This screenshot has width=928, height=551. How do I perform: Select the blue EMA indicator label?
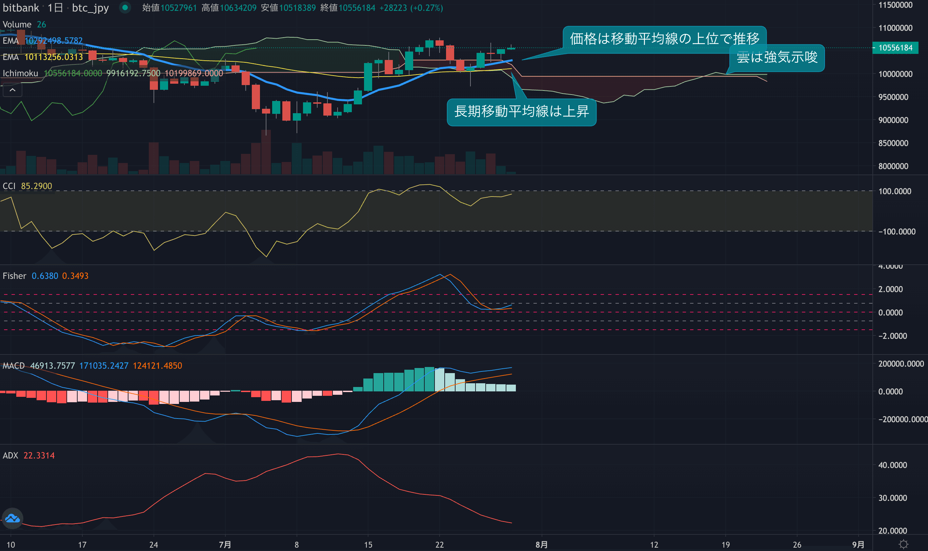(11, 40)
